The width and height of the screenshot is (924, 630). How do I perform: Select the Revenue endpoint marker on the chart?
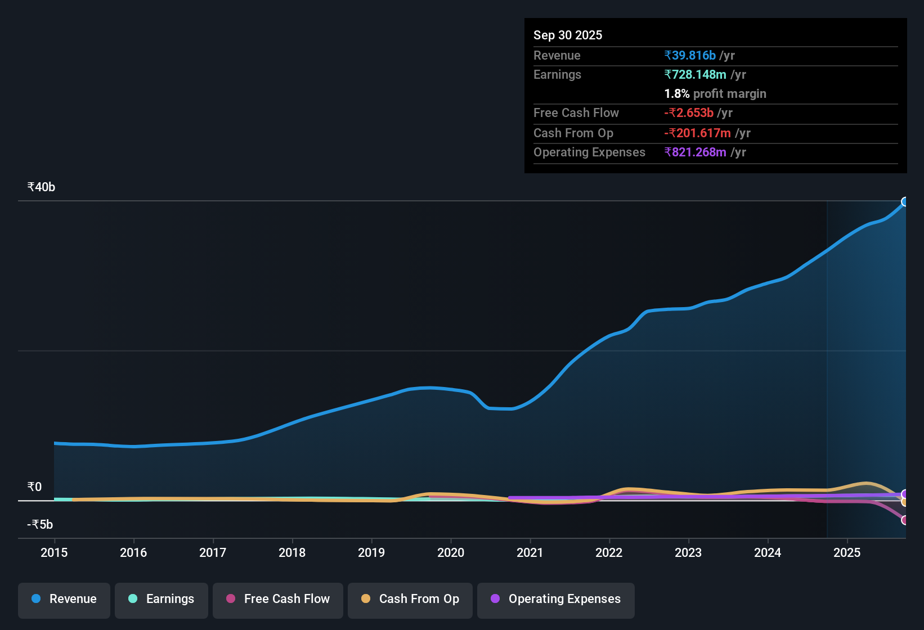(905, 201)
